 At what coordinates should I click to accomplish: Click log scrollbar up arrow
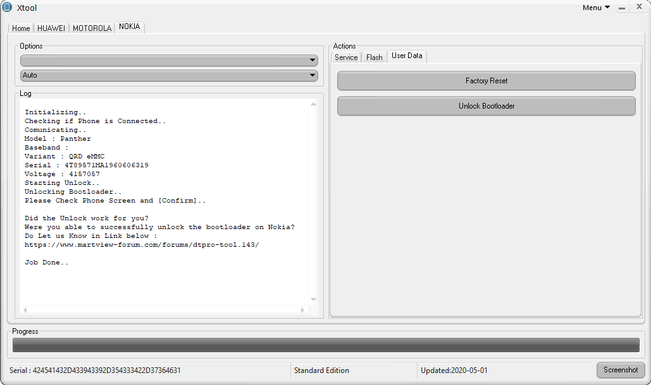tap(313, 104)
